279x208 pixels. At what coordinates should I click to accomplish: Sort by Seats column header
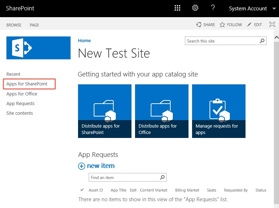211,190
